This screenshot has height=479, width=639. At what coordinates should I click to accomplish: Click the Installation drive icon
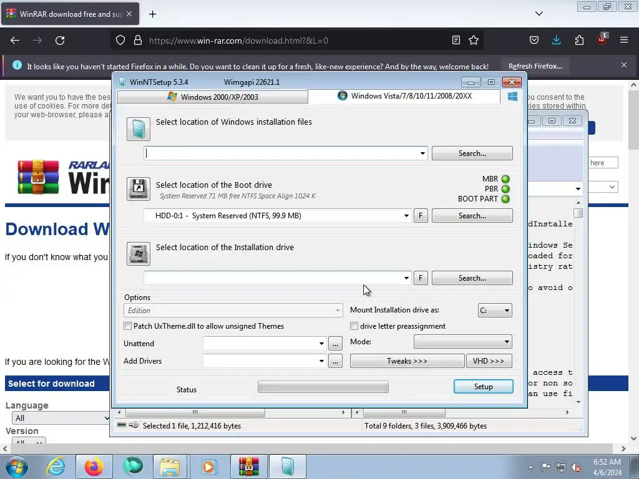138,253
